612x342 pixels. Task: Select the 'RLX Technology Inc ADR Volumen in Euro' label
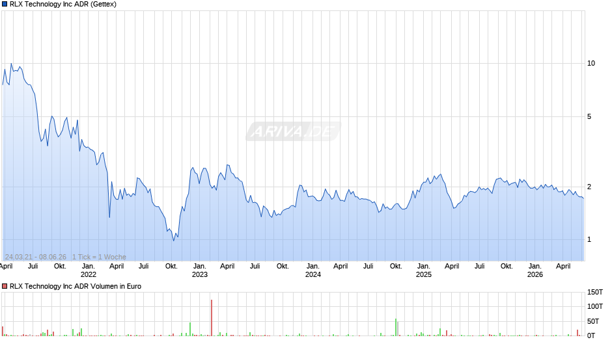click(x=76, y=286)
